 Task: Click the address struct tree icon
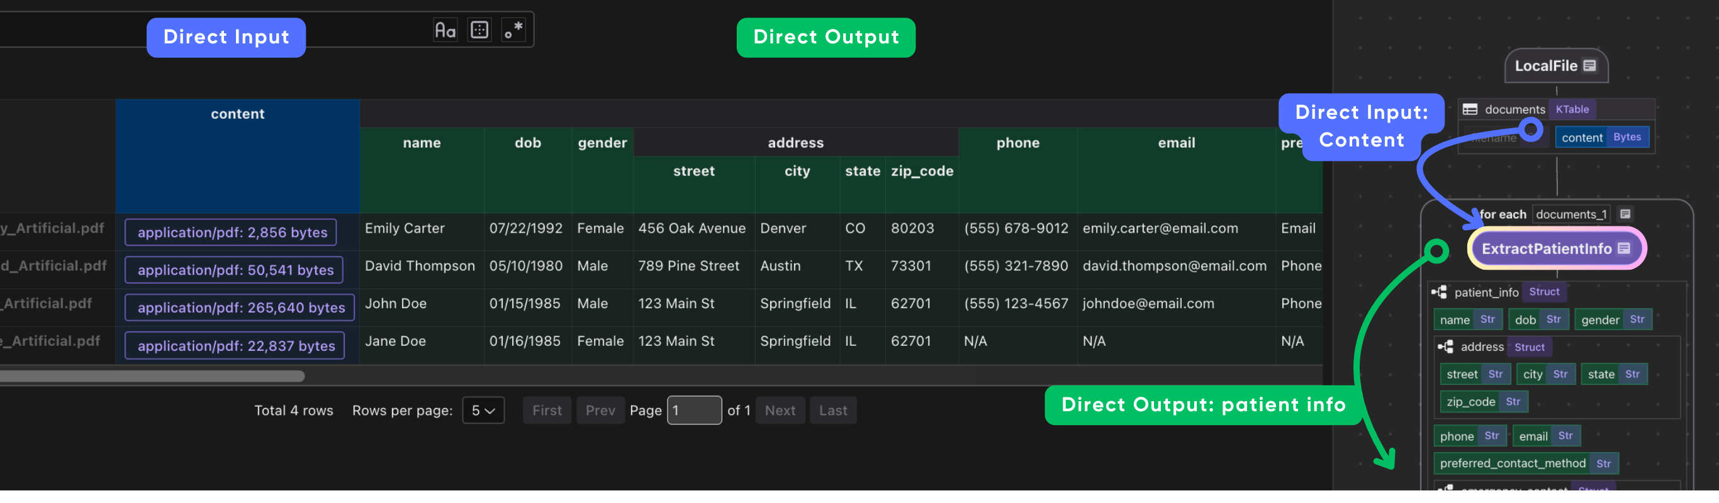(1445, 347)
